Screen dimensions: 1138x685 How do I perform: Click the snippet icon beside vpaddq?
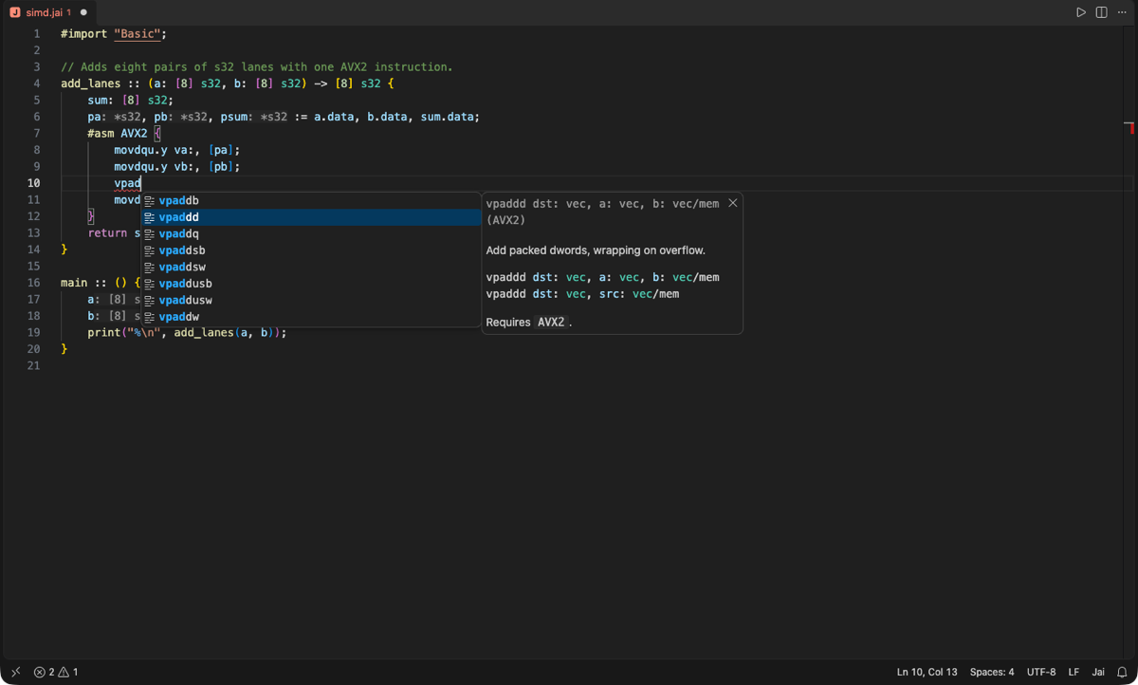tap(150, 234)
